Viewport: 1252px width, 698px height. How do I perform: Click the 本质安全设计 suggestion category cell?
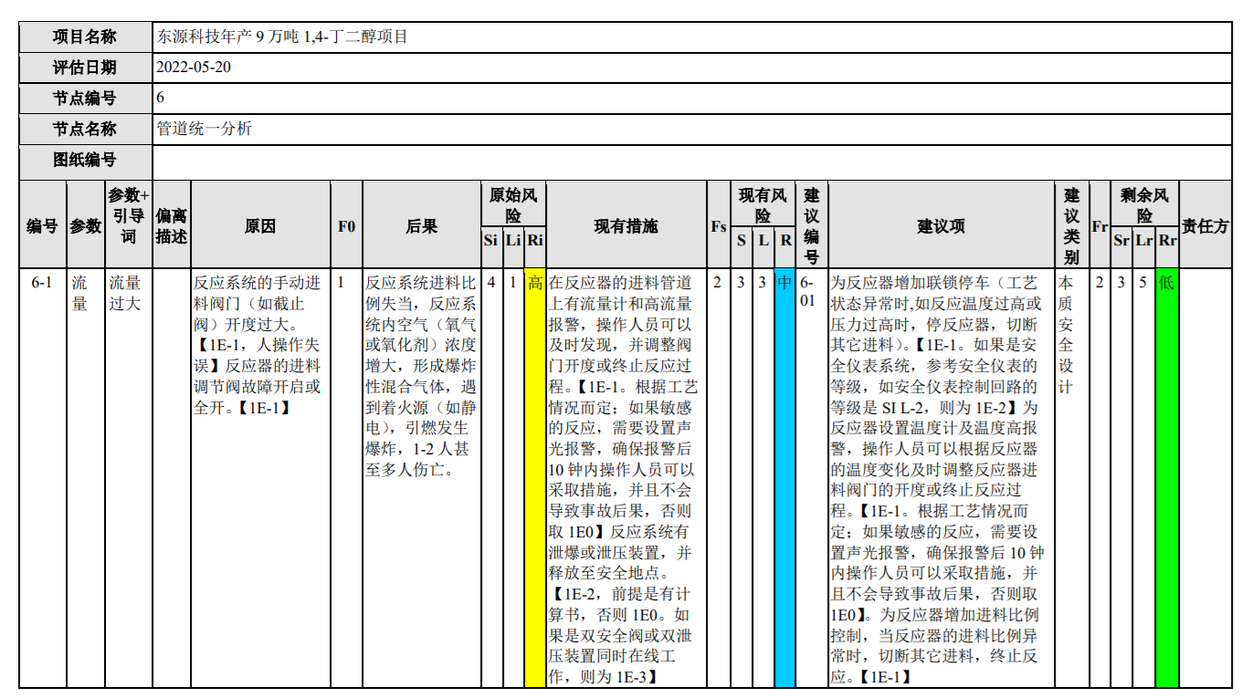pos(1072,477)
